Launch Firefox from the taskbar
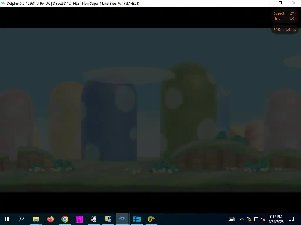This screenshot has height=225, width=301. (x=51, y=219)
